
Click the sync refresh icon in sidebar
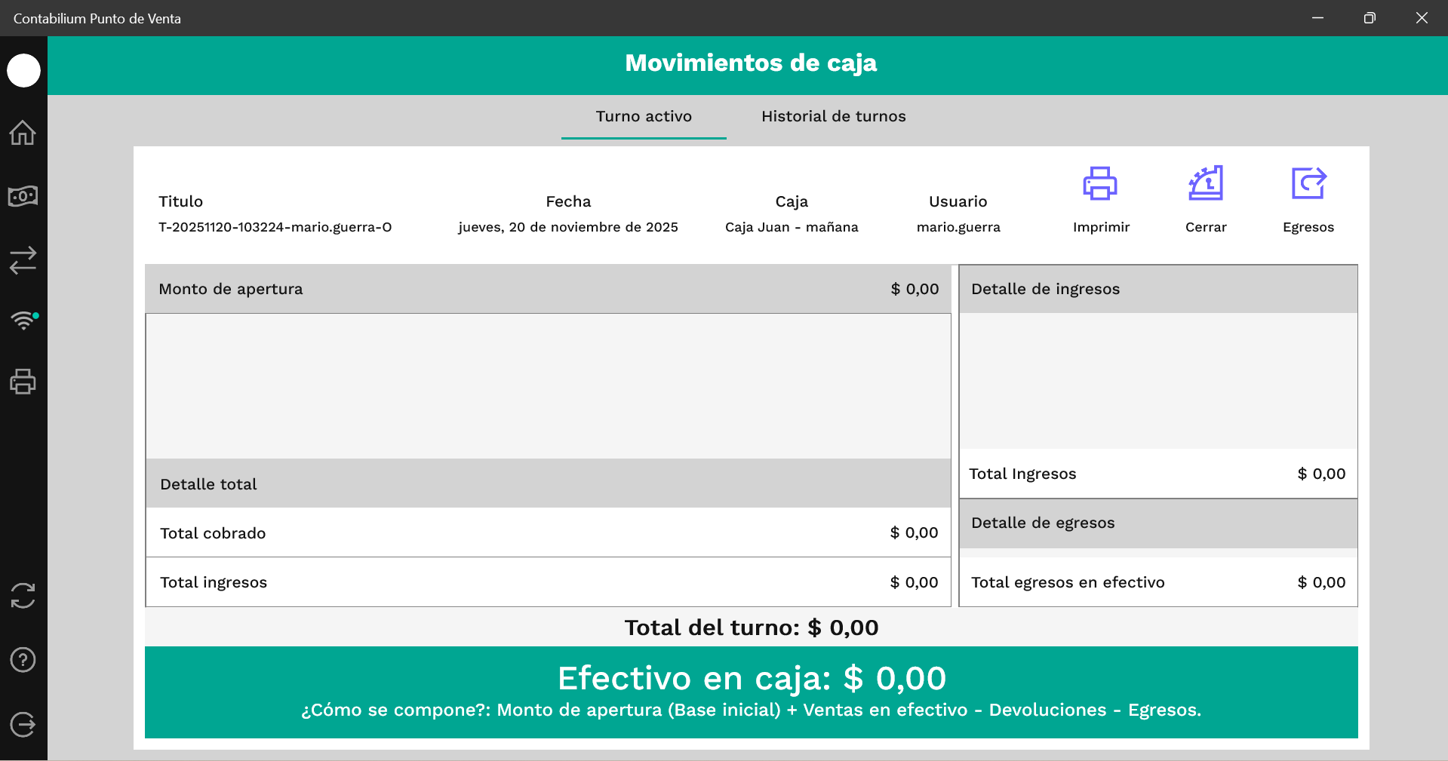click(23, 596)
